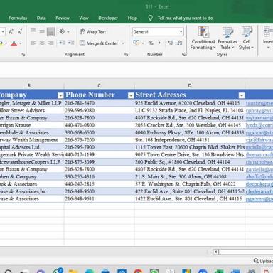Toggle Wrap Text
The image size is (273, 273).
(x=93, y=32)
